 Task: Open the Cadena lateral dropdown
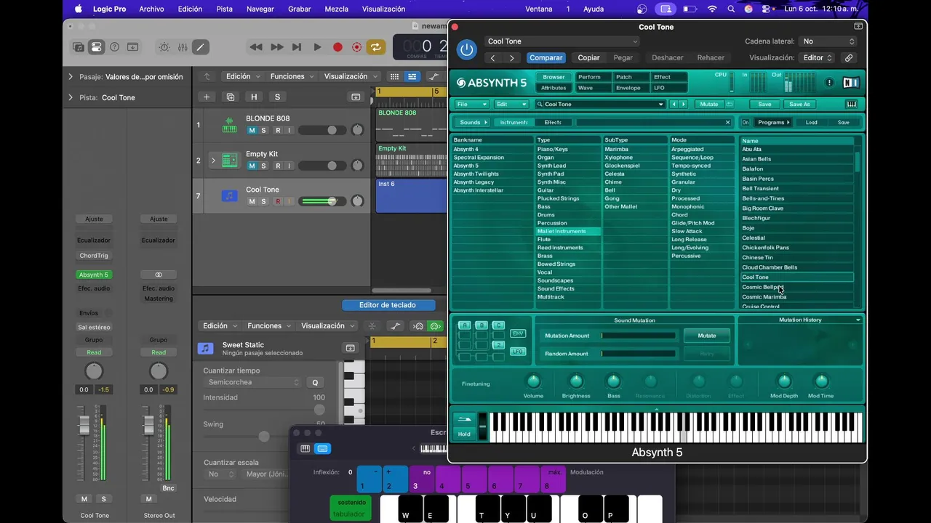click(x=828, y=41)
